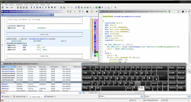Image resolution: width=191 pixels, height=102 pixels.
Task: Toggle the Alt Gr key on keyboard
Action: (x=129, y=88)
